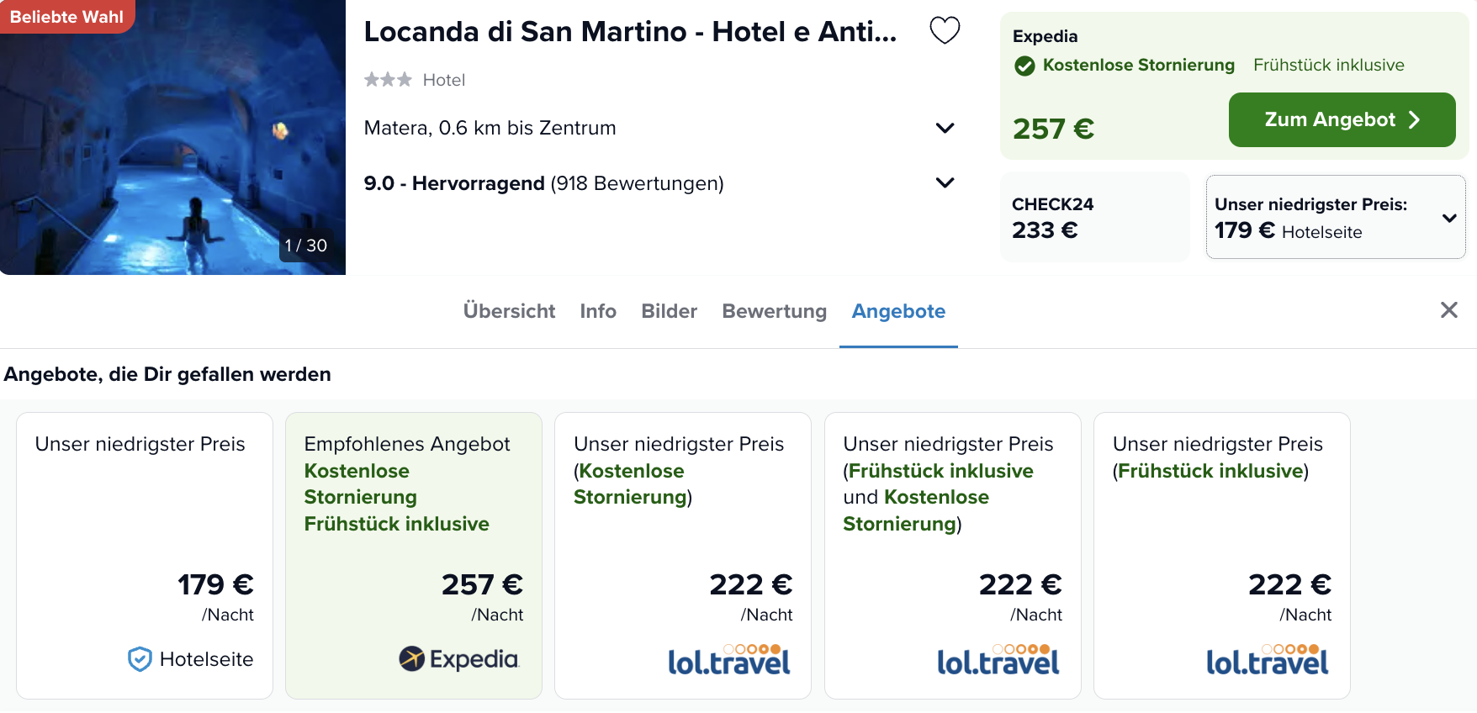1477x713 pixels.
Task: Open the hotel name title link
Action: (x=630, y=32)
